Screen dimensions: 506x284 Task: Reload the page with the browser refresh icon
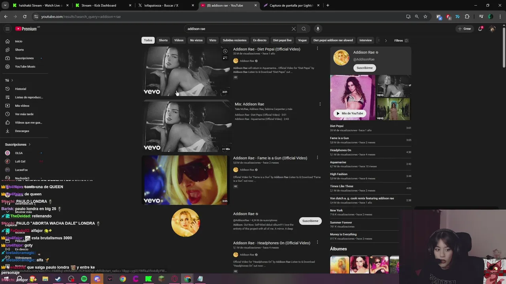click(25, 17)
